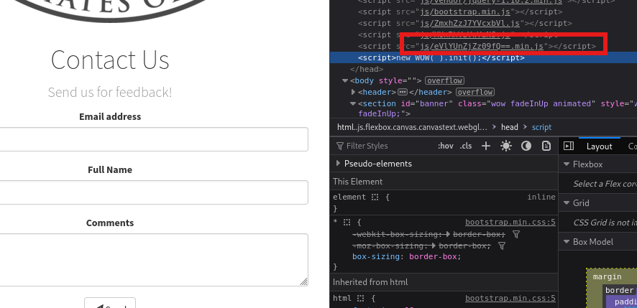Collapse the Box Model section
Screen dimensions: 637x308
click(x=567, y=242)
